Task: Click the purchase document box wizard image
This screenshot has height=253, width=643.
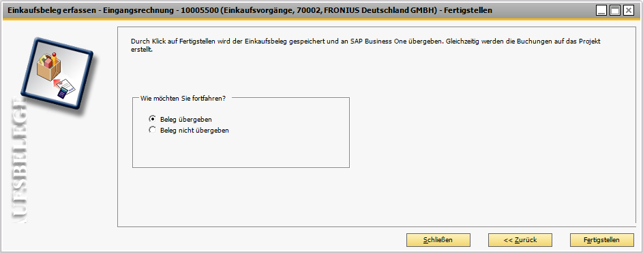Action: click(57, 73)
